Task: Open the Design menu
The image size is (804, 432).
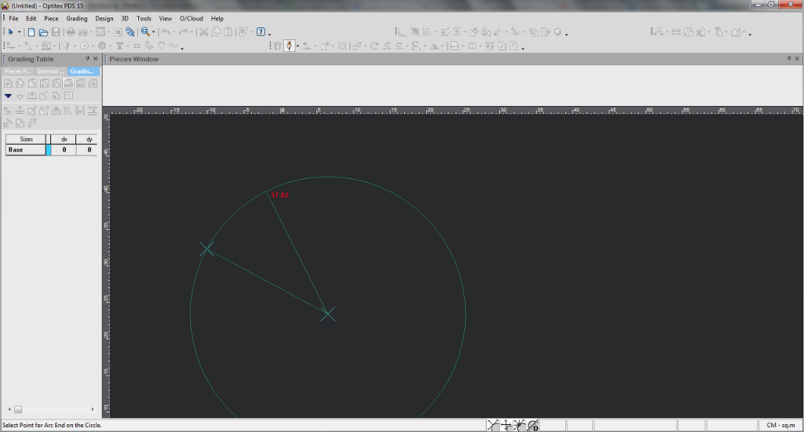Action: (104, 19)
